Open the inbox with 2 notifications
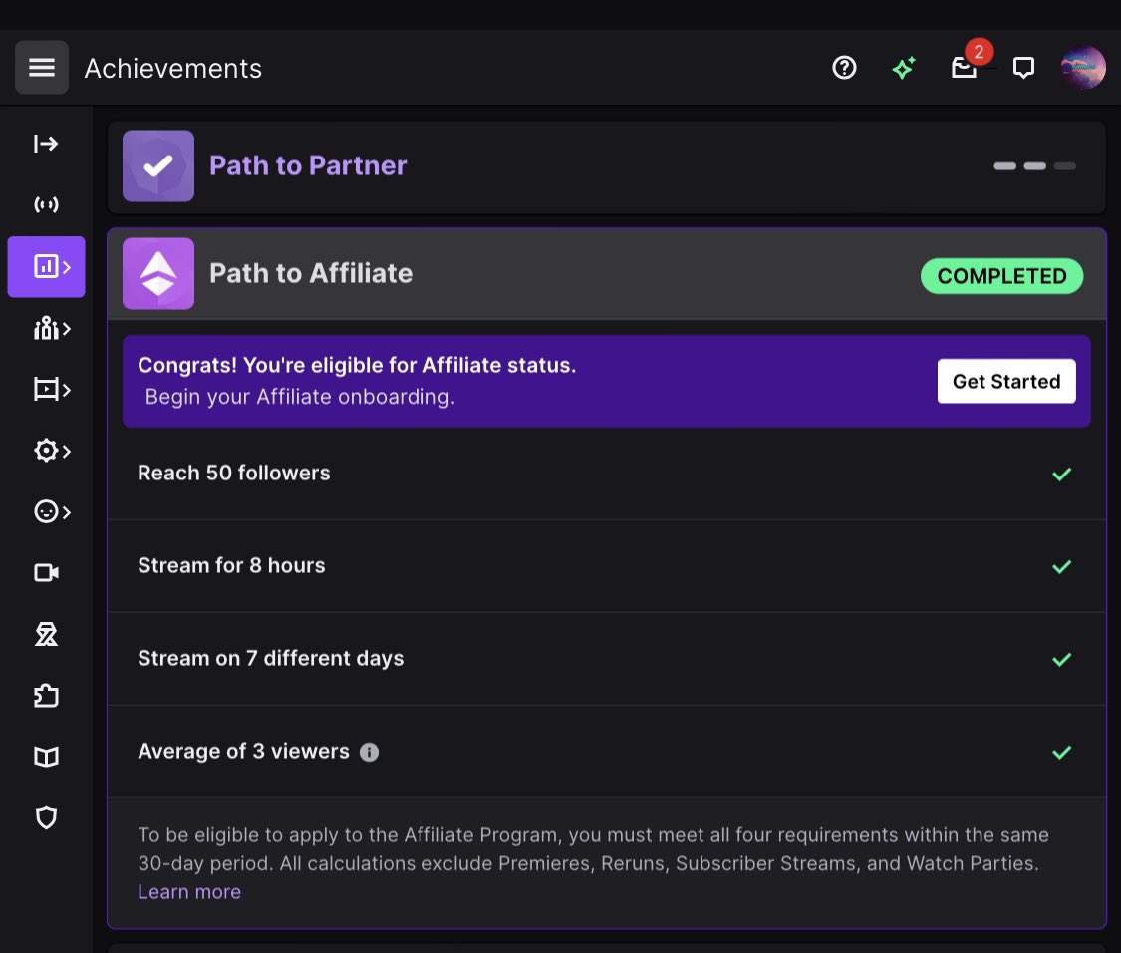Screen dimensions: 1121x953 coord(965,67)
